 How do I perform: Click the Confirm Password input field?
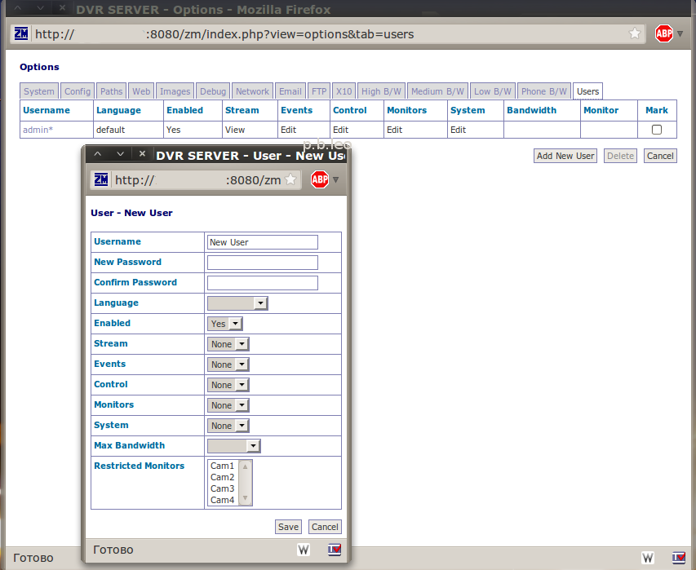tap(263, 283)
